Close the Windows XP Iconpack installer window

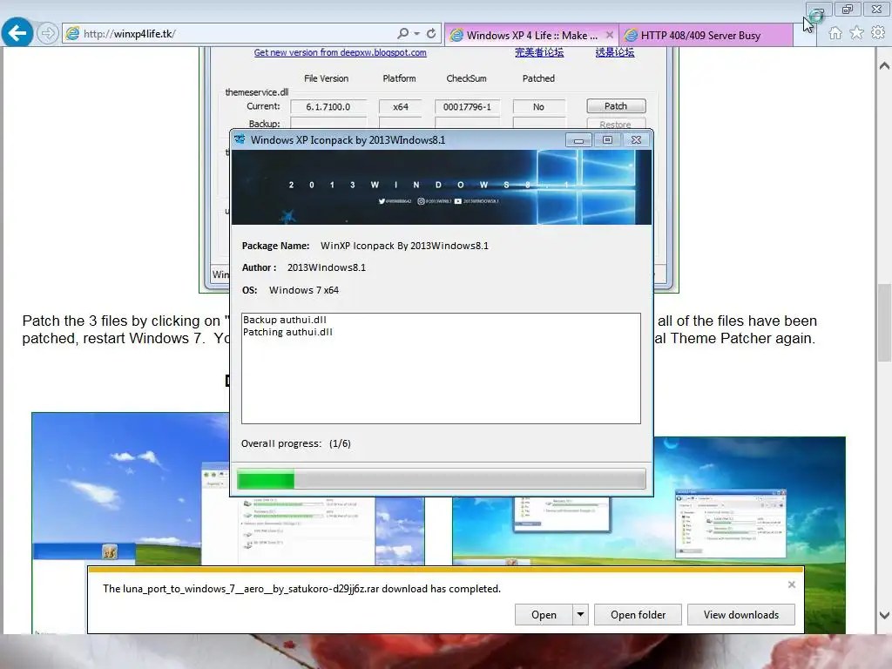tap(636, 140)
